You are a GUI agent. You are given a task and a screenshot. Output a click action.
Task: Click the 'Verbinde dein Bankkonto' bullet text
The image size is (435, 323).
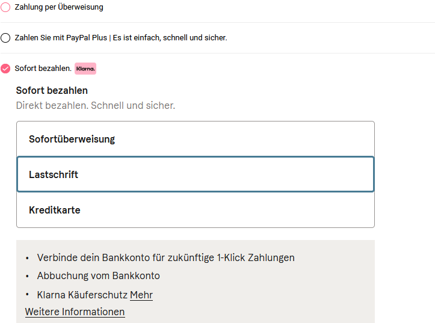[x=165, y=257]
